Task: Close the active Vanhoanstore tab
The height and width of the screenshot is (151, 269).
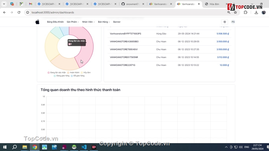Action: (199, 4)
